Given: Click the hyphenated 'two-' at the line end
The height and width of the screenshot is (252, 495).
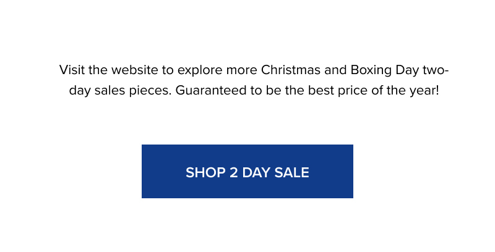Looking at the screenshot, I should pyautogui.click(x=436, y=70).
